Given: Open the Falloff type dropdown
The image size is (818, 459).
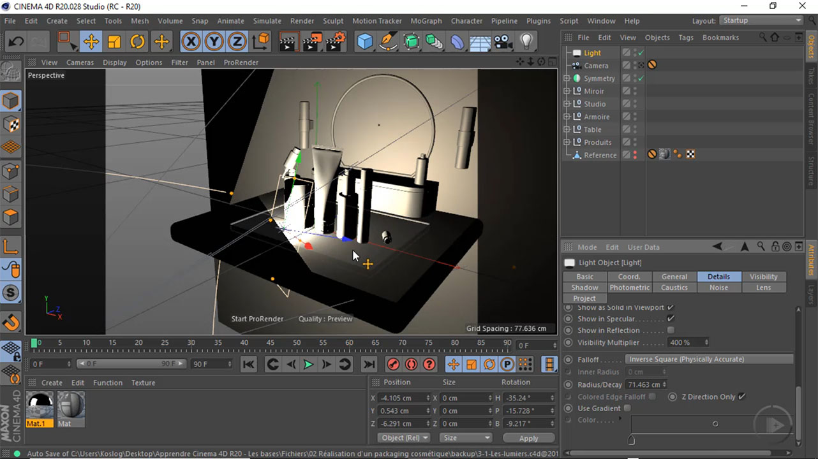Looking at the screenshot, I should (x=708, y=359).
